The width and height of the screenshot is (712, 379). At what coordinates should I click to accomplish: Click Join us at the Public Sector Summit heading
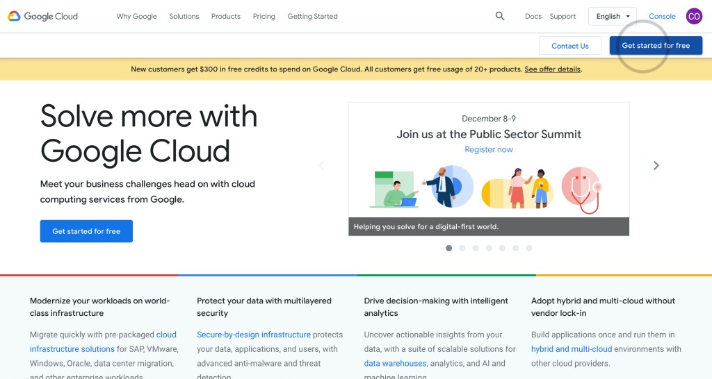coord(489,134)
